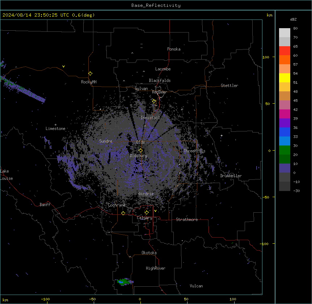Select the Vulcan label
The image size is (312, 304).
point(197,286)
